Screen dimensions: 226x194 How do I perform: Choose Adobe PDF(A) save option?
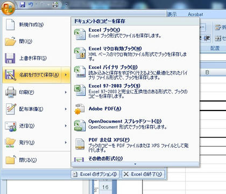pos(135,109)
